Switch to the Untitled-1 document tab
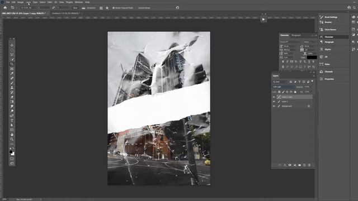The width and height of the screenshot is (358, 201). coord(65,13)
